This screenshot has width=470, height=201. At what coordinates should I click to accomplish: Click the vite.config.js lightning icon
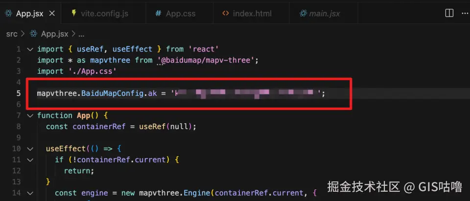pyautogui.click(x=74, y=13)
